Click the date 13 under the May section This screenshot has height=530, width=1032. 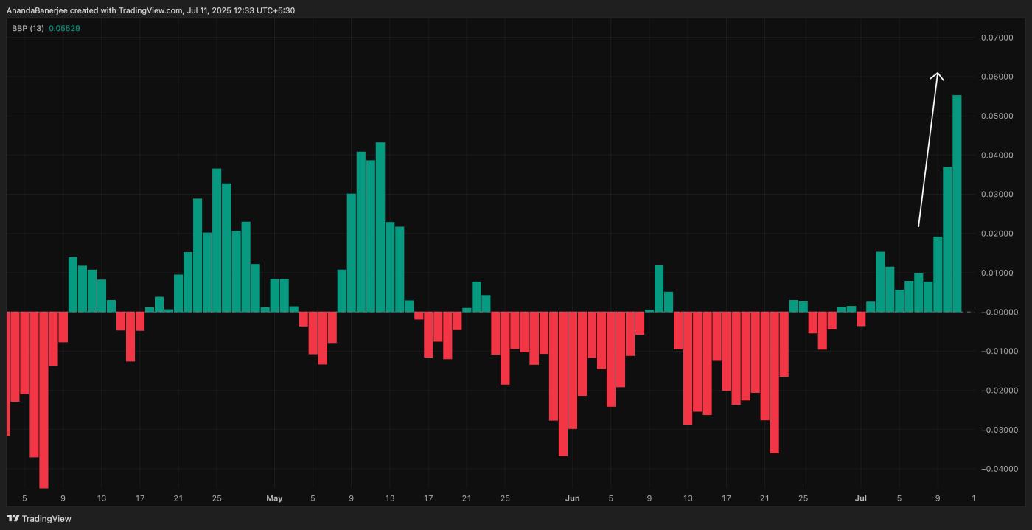[x=388, y=498]
